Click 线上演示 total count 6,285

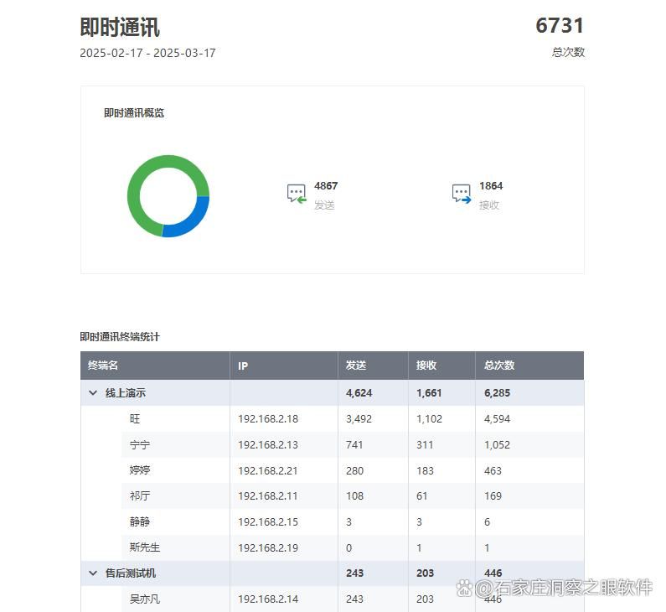[x=497, y=393]
